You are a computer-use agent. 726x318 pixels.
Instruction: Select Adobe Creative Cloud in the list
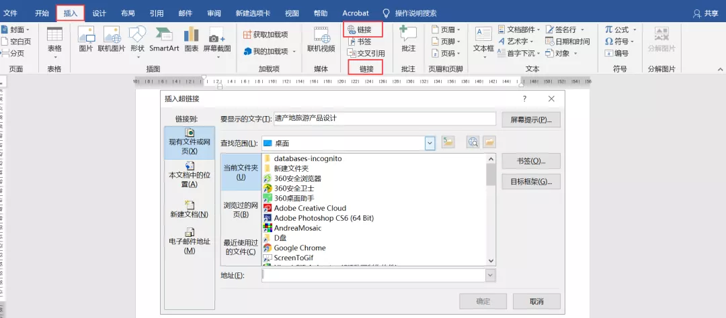coord(305,208)
